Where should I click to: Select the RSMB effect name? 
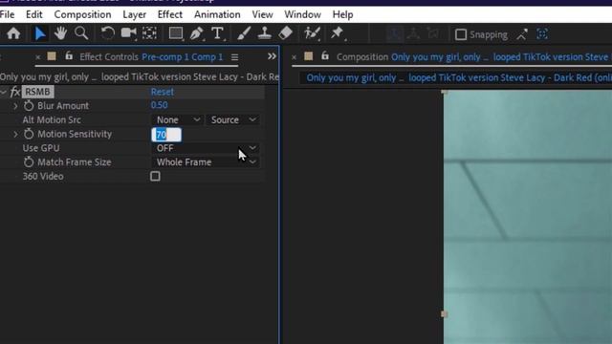(x=37, y=92)
